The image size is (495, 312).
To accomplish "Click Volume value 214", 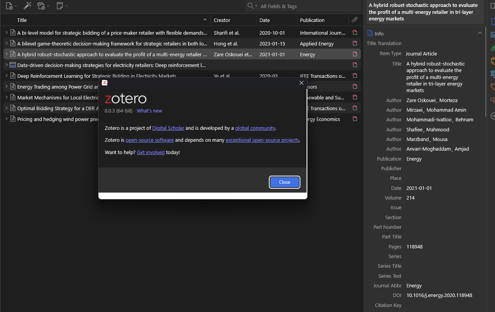I will pyautogui.click(x=410, y=198).
